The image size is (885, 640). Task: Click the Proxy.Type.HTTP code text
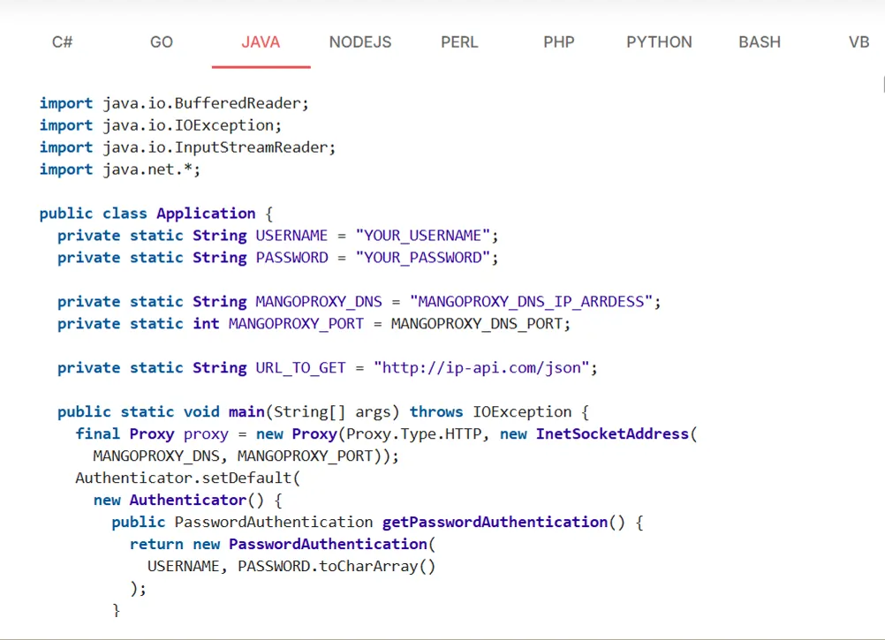[x=412, y=433]
